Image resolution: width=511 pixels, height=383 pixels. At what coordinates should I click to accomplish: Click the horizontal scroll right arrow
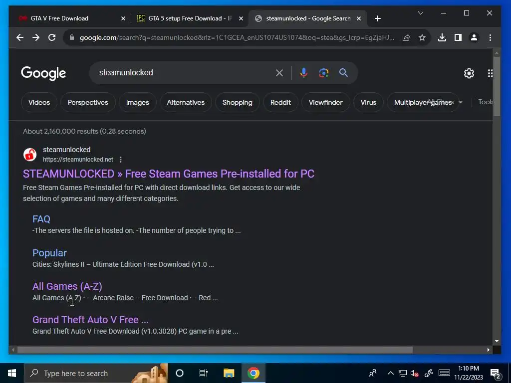pyautogui.click(x=488, y=350)
